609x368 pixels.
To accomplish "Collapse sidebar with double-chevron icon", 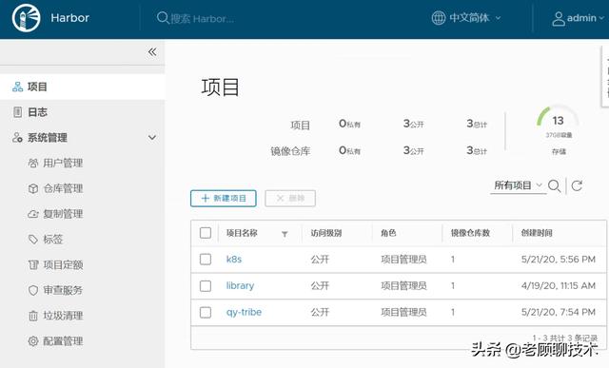I will (x=152, y=51).
